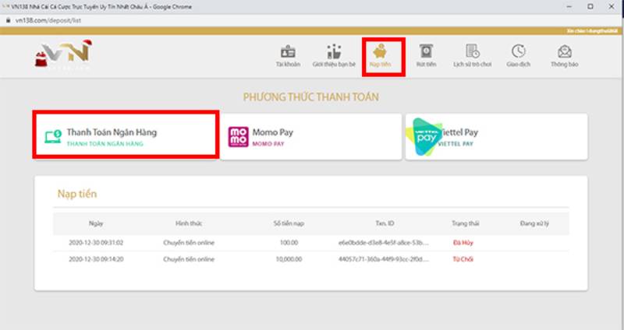Open the Rút tiền withdrawal icon
624x330 pixels.
tap(426, 51)
